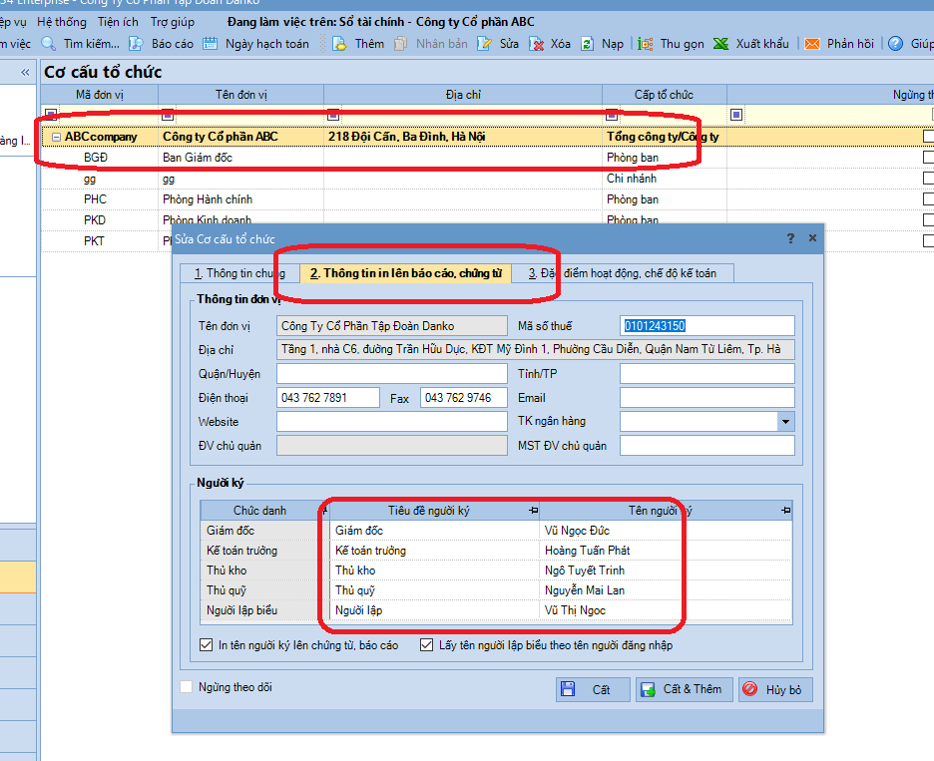Tick the checkbox in gg row
Viewport: 934px width, 761px height.
pos(928,179)
